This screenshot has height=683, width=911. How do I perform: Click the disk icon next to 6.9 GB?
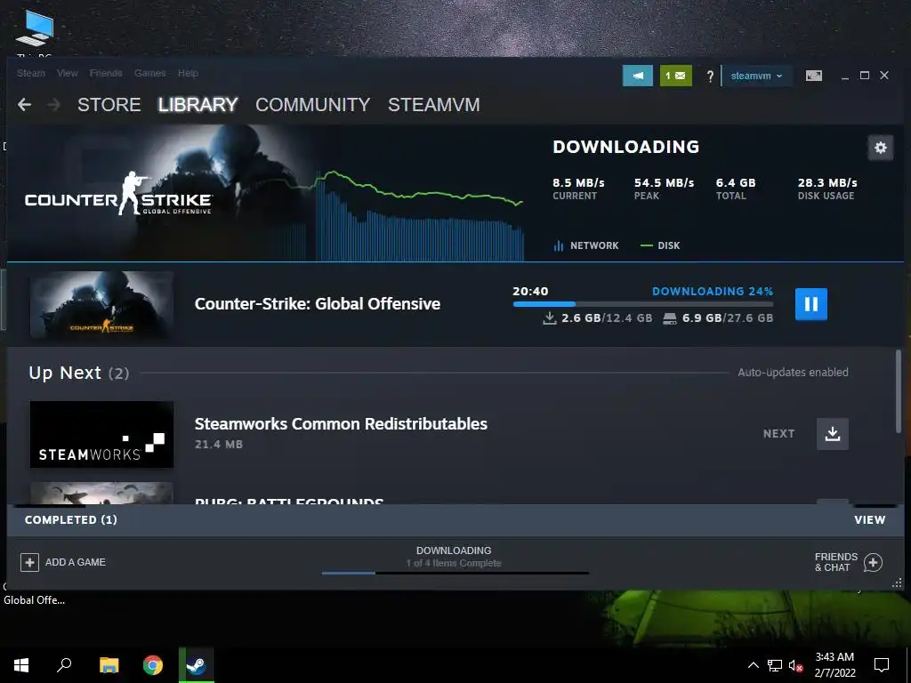point(669,318)
